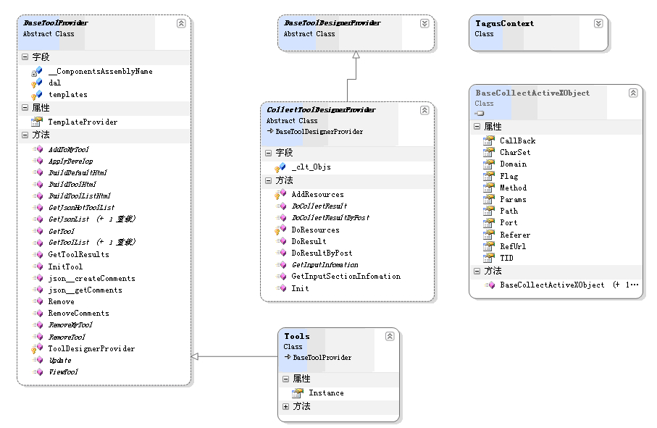Click the AddResources method icon
The image size is (657, 428).
coord(280,195)
